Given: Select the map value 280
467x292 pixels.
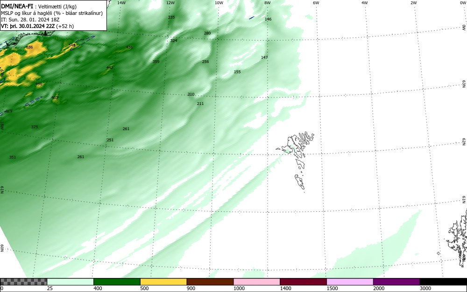Looking at the screenshot, I should tap(207, 33).
